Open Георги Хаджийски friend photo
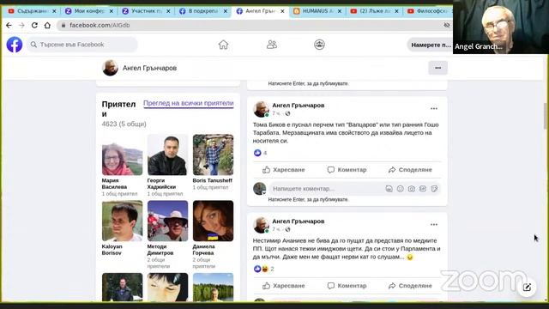The image size is (549, 309). (x=167, y=154)
